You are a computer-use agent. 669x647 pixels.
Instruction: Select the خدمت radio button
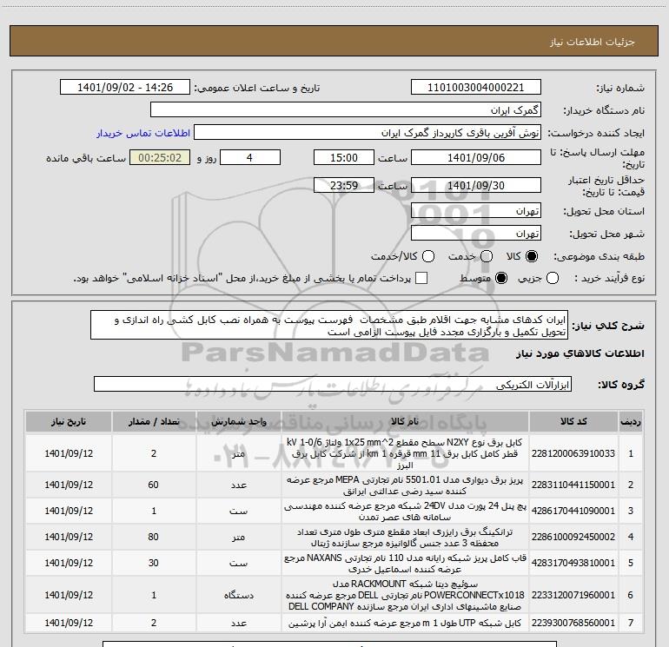click(487, 256)
